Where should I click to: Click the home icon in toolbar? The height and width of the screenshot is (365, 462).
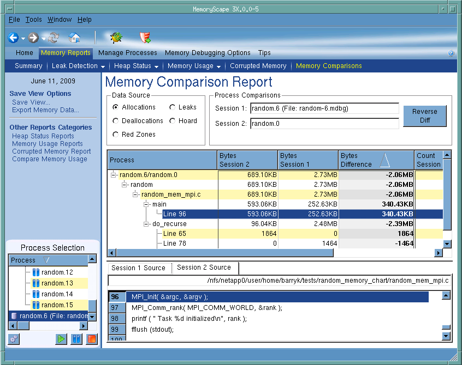coord(74,38)
